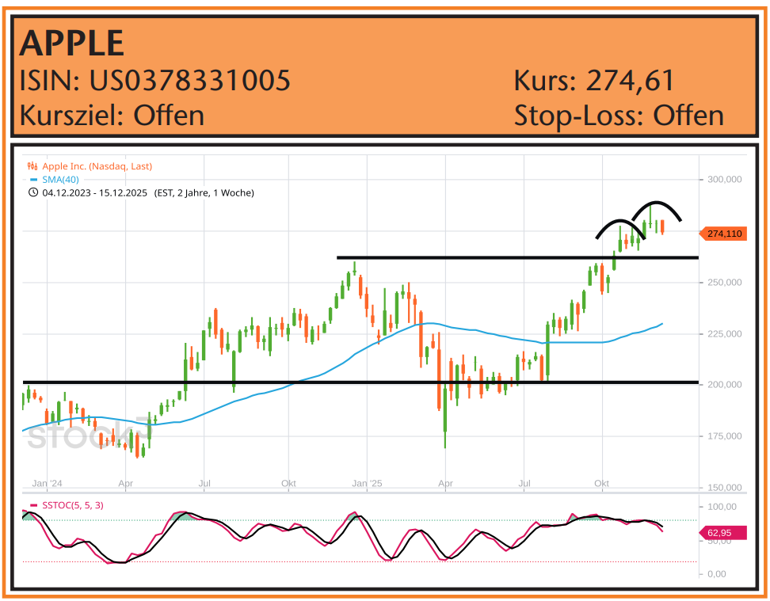Screen dimensions: 770x601
Task: Click the orange 274,110 price tag
Action: (723, 234)
